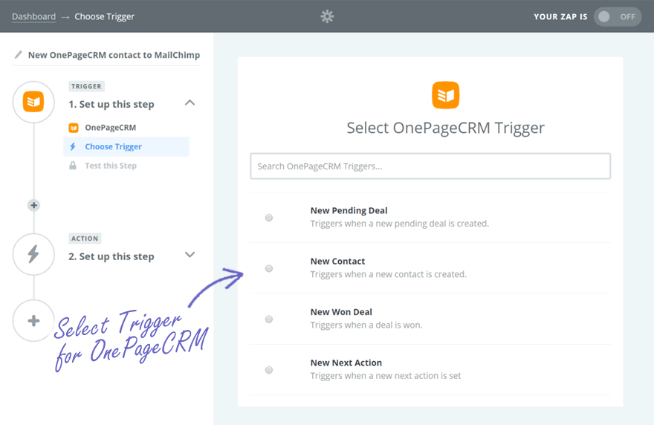The height and width of the screenshot is (425, 654).
Task: Add a step between trigger and action
Action: pos(33,205)
